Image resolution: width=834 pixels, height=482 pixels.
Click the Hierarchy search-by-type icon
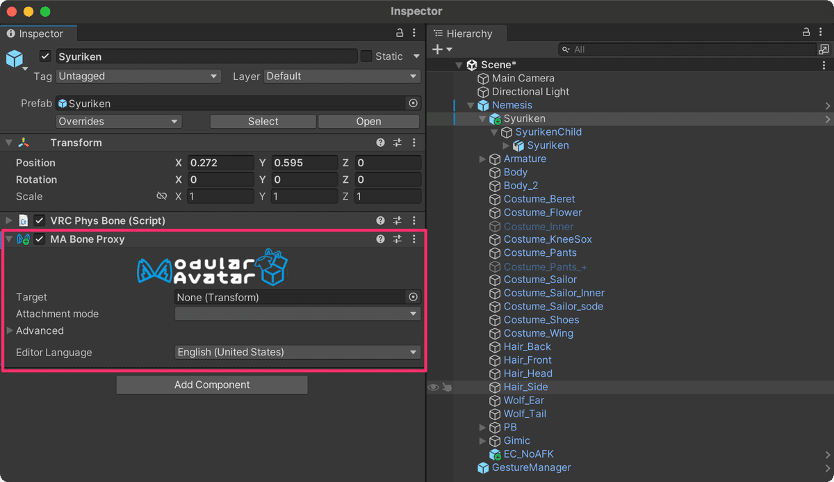pos(824,49)
